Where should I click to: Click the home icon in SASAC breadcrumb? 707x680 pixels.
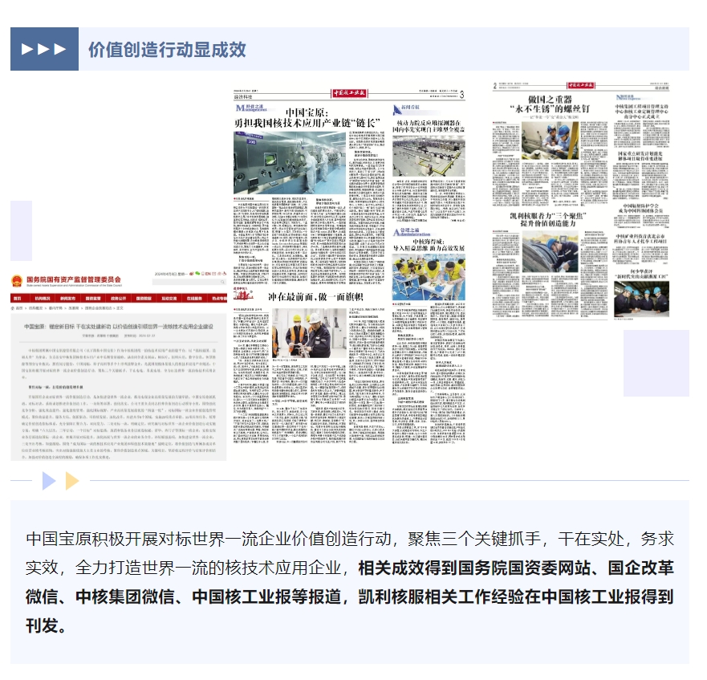tap(13, 307)
